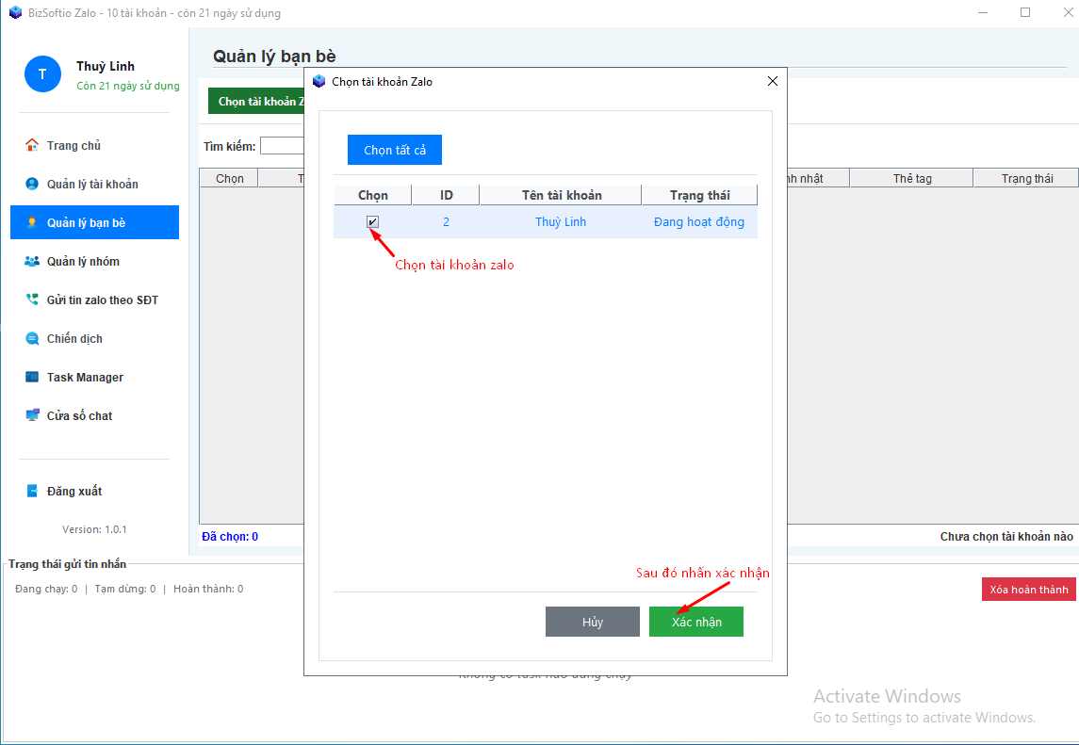Click the Task Manager sidebar icon
The image size is (1079, 745).
point(32,377)
